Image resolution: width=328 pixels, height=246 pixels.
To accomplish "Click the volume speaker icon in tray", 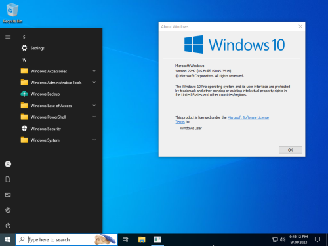I will tap(283, 240).
